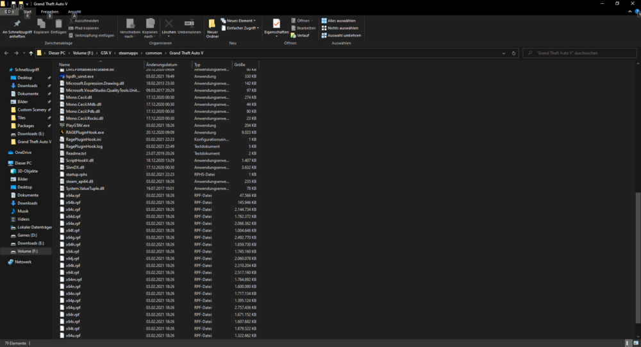The width and height of the screenshot is (641, 347).
Task: Open Eigenschaften in the ribbon
Action: coord(276,28)
